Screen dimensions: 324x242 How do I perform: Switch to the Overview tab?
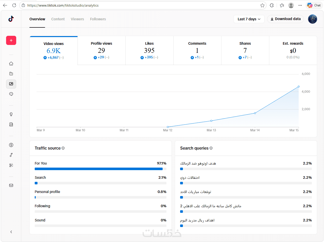(x=37, y=19)
